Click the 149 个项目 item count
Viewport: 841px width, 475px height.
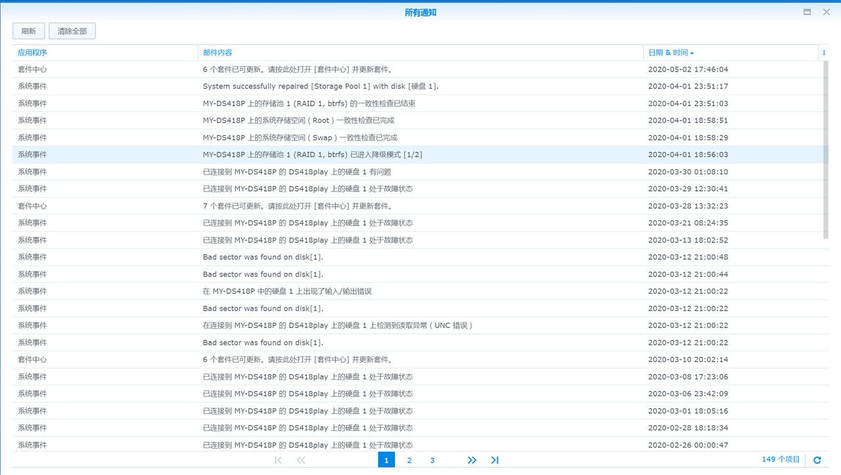(x=781, y=460)
